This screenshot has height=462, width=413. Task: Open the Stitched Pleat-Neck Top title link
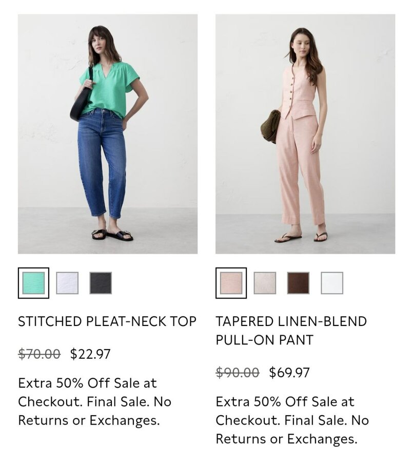point(107,321)
